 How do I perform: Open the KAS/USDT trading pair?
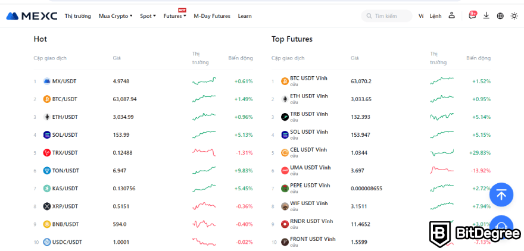[65, 189]
